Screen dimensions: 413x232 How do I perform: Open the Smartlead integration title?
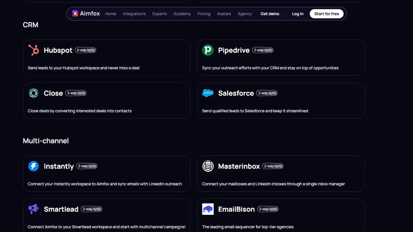(61, 209)
